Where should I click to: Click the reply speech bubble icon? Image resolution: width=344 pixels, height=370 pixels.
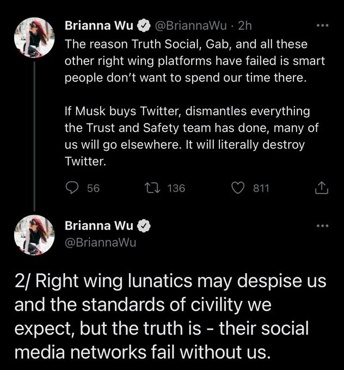coord(73,188)
